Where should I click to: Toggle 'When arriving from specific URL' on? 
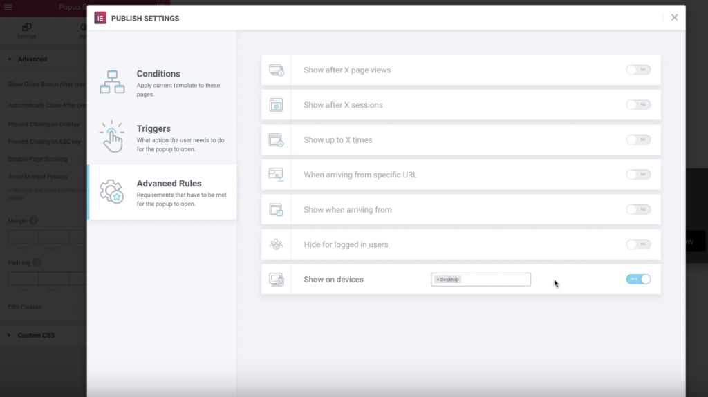[x=638, y=175]
